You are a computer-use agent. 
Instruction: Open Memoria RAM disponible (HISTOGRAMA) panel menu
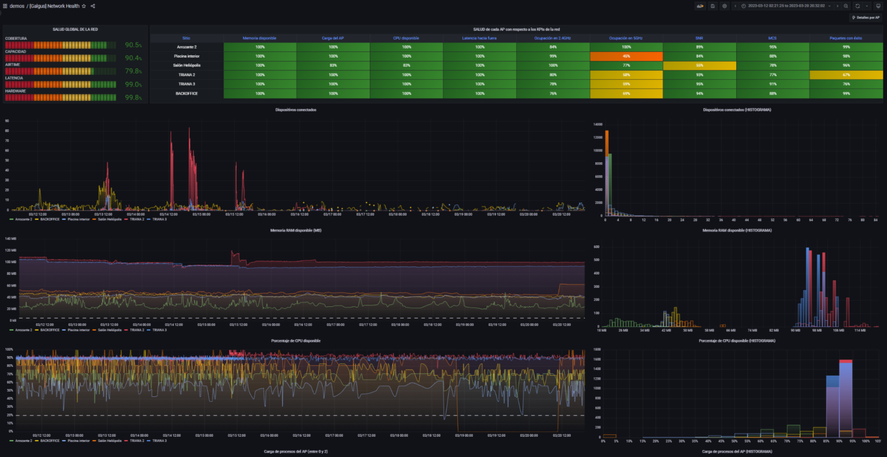737,230
